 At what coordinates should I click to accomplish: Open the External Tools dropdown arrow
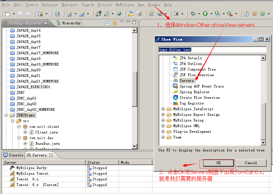click(x=236, y=14)
